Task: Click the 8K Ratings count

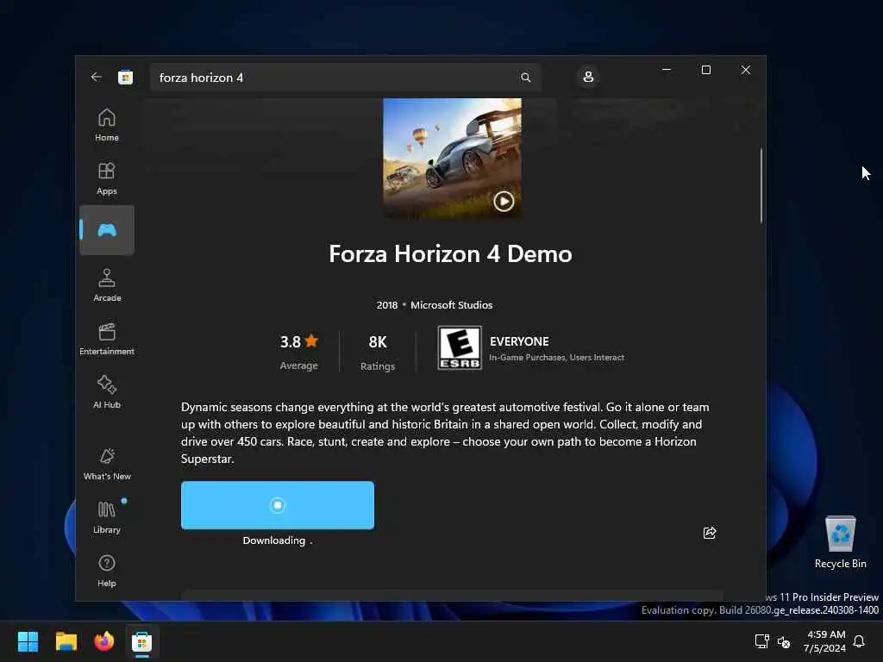Action: 378,353
